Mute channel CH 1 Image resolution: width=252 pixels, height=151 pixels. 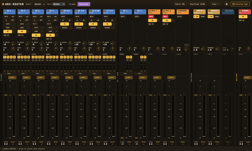tap(6, 16)
